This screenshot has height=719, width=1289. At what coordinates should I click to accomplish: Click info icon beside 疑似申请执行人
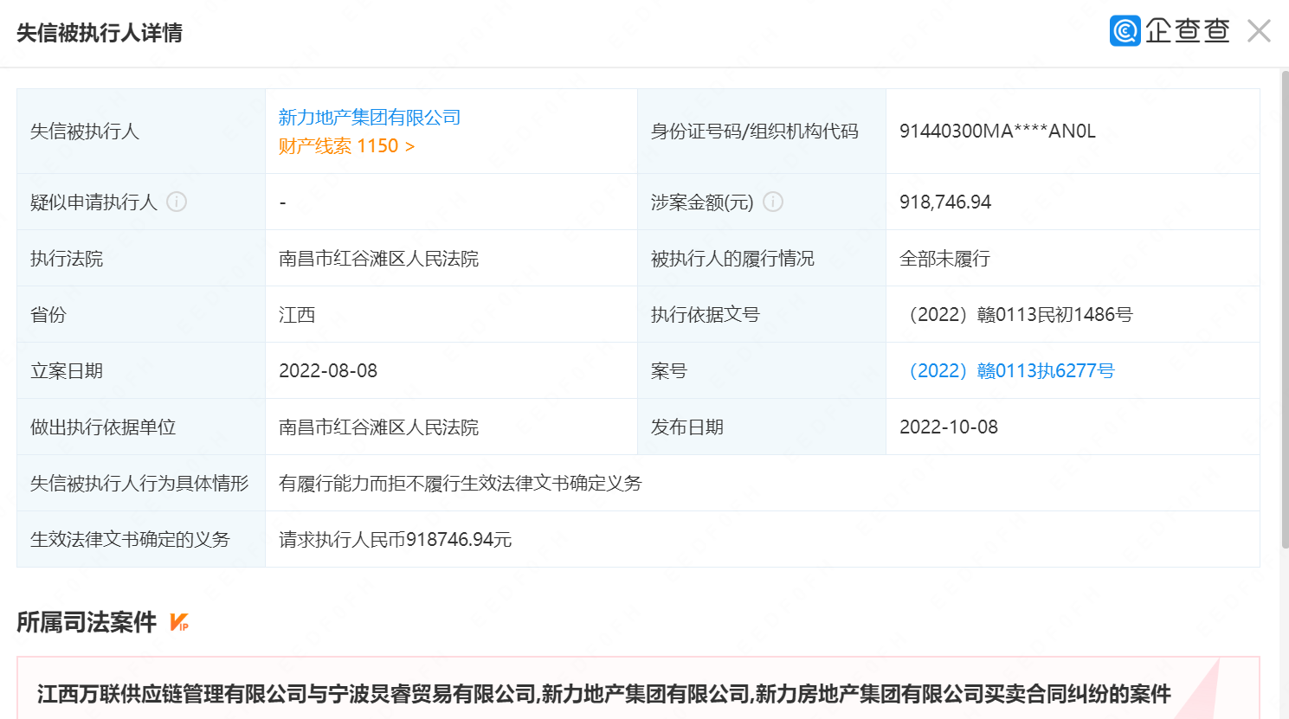[177, 202]
